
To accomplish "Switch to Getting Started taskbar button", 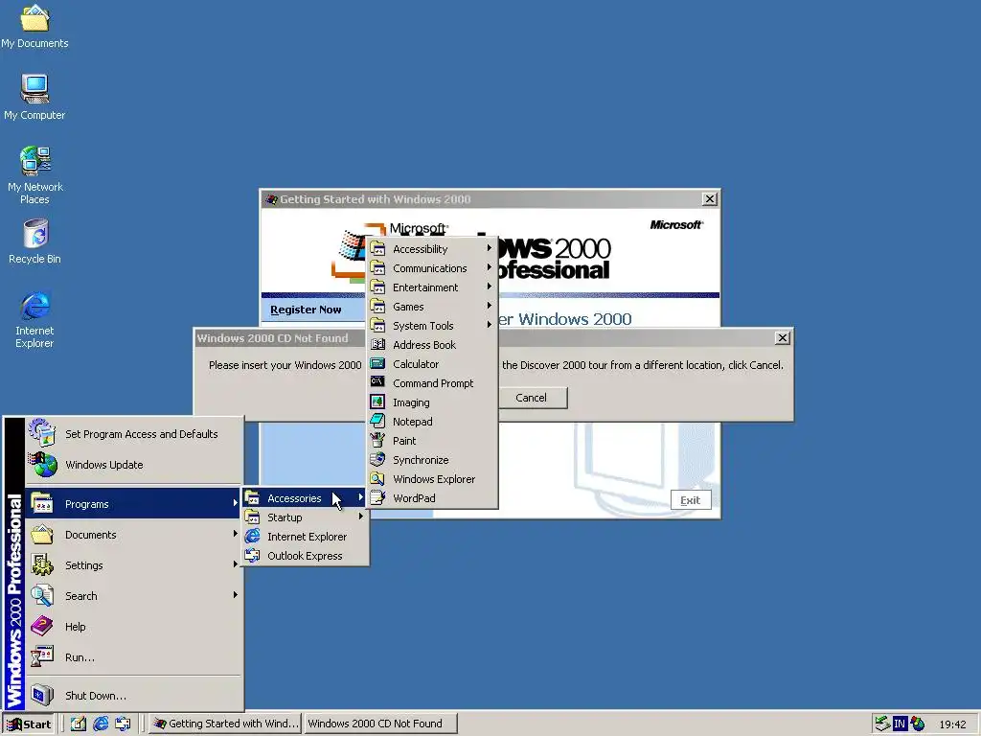I will (226, 724).
